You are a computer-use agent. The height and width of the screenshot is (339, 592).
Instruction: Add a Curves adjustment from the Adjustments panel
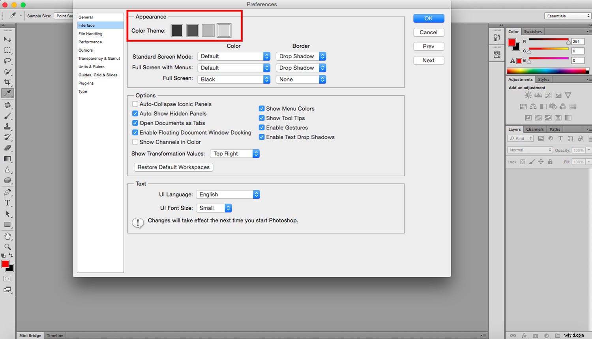pos(548,95)
